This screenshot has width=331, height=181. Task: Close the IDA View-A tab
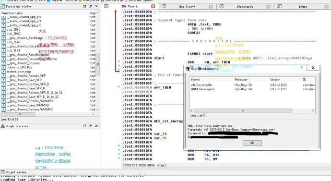(153, 6)
